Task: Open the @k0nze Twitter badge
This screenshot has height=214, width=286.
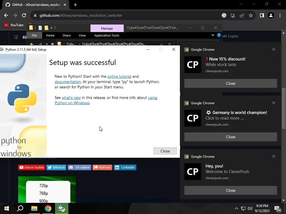Action: pos(56,167)
